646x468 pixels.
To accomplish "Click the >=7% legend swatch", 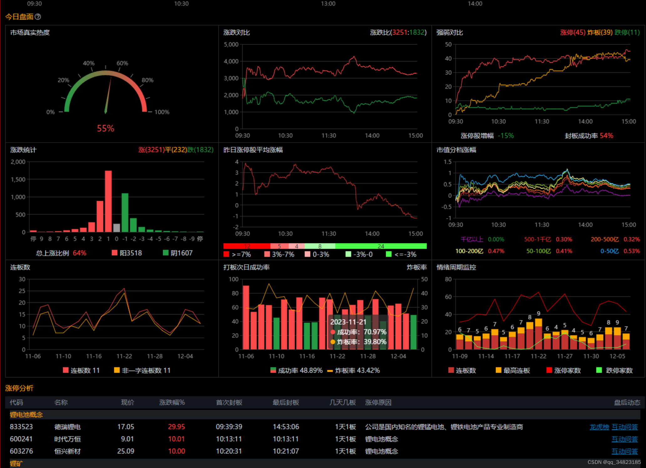I will (226, 254).
